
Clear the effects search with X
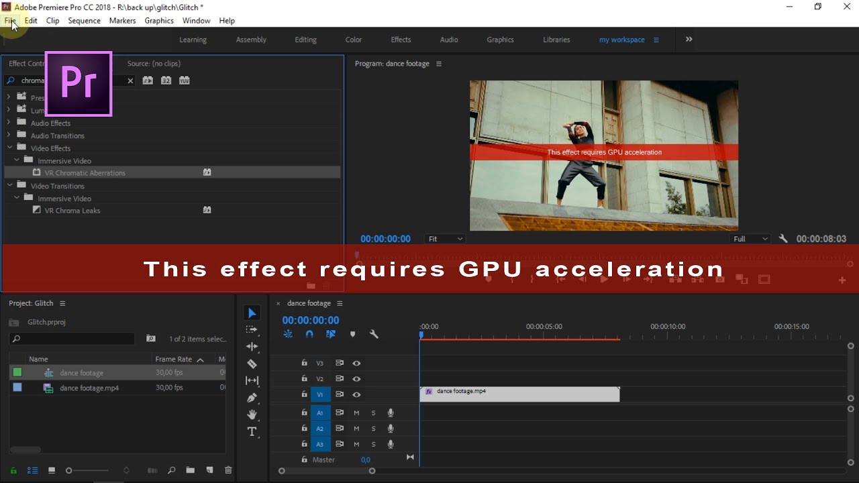click(130, 80)
